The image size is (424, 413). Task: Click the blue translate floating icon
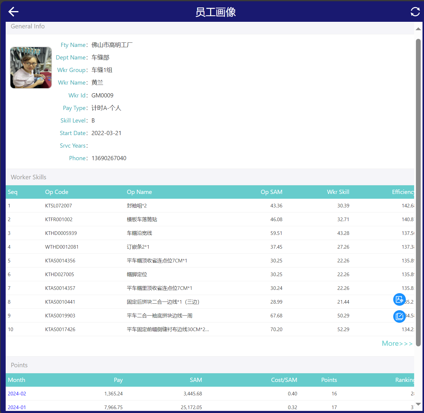pos(399,299)
